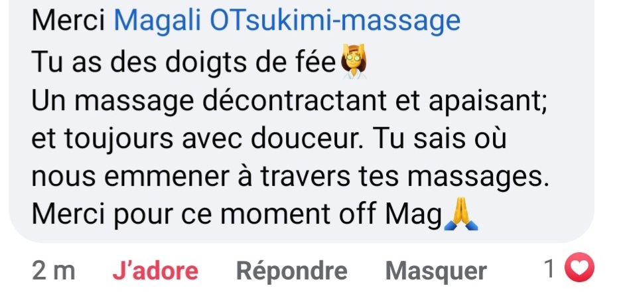Click the 2 m comment timestamp
Screen dimensions: 617x306
(x=53, y=271)
